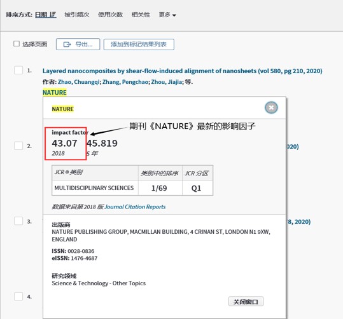
Task: Sort results by 日期
Action: (x=46, y=15)
